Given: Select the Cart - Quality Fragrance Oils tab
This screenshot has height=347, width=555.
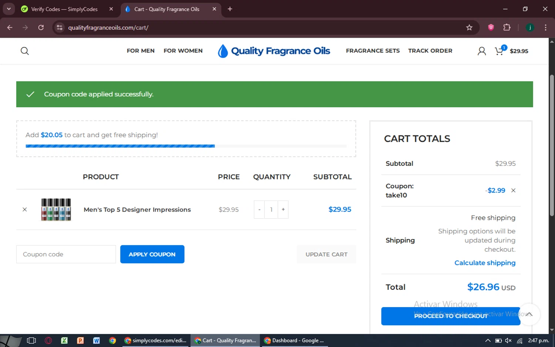Looking at the screenshot, I should point(166,9).
